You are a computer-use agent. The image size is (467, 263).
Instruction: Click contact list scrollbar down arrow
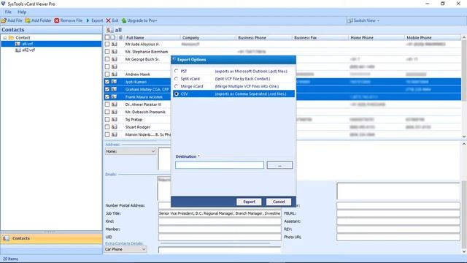(464, 137)
